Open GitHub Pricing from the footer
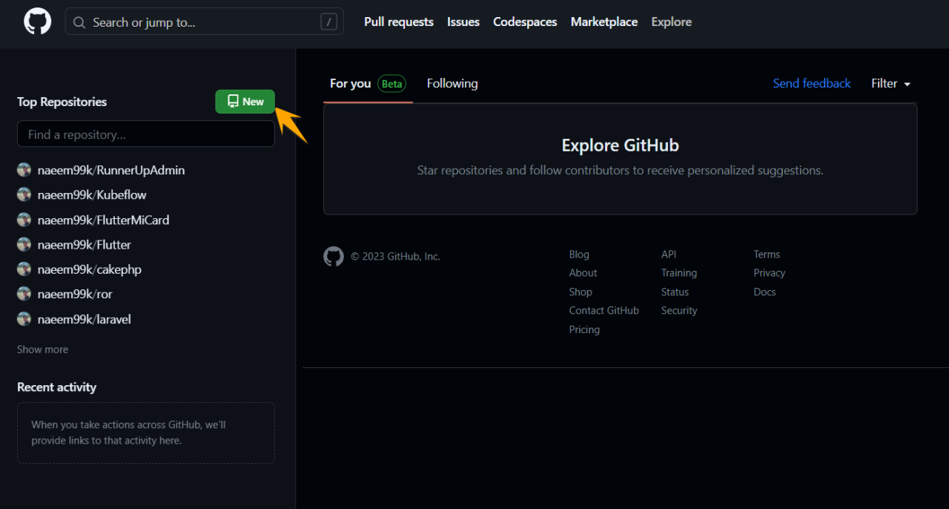This screenshot has height=509, width=949. point(584,329)
